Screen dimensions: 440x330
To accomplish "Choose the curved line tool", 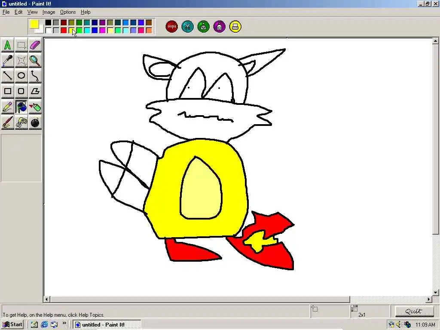I will (x=35, y=76).
